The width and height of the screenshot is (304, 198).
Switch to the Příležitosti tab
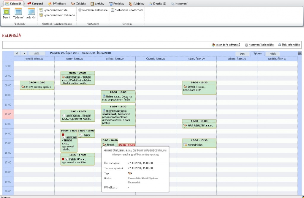click(x=57, y=4)
